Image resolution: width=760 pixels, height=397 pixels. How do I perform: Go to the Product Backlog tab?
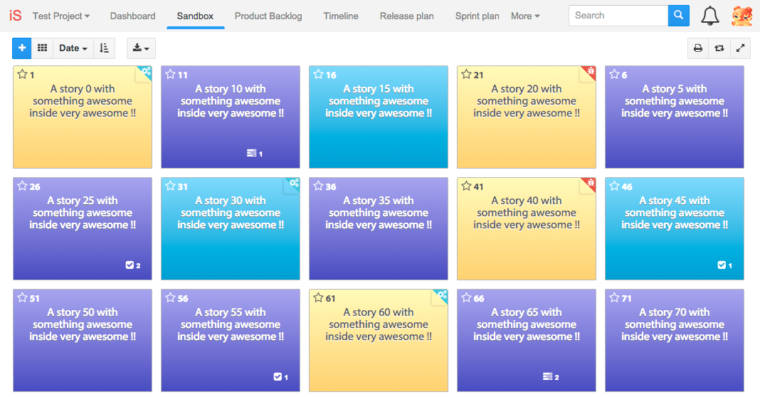pyautogui.click(x=268, y=16)
